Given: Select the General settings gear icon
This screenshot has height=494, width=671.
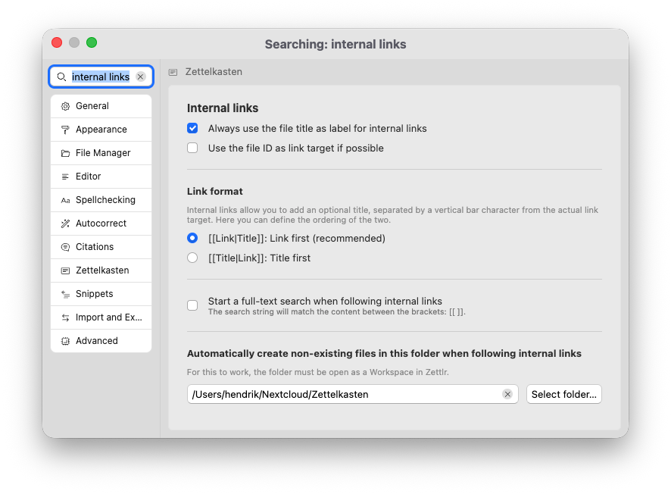Looking at the screenshot, I should (65, 106).
